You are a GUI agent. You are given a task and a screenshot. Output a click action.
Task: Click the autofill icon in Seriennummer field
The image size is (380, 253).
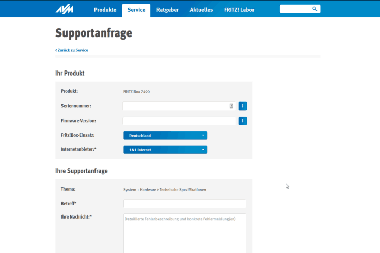pos(231,106)
